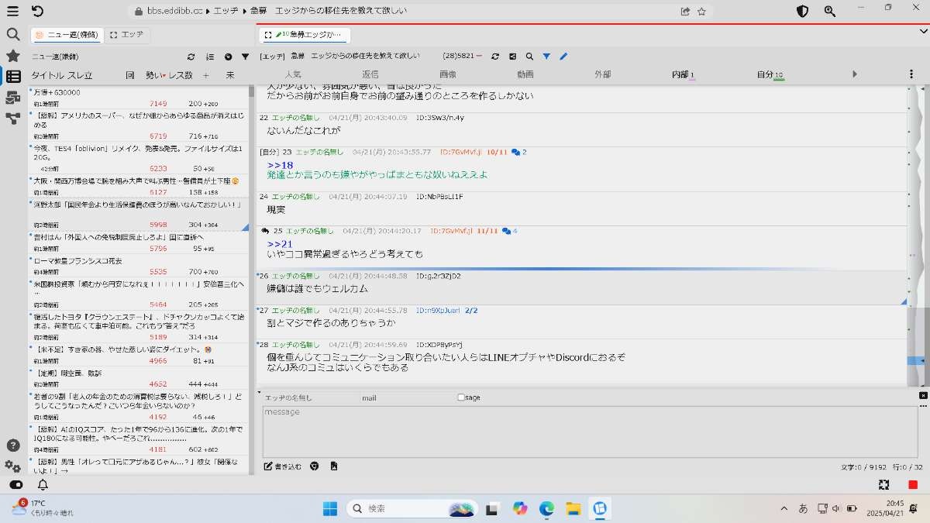Open favorites via the star sidebar icon
The width and height of the screenshot is (930, 523).
[x=13, y=56]
